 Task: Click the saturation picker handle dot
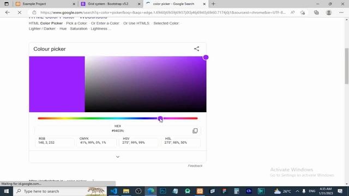tap(206, 57)
